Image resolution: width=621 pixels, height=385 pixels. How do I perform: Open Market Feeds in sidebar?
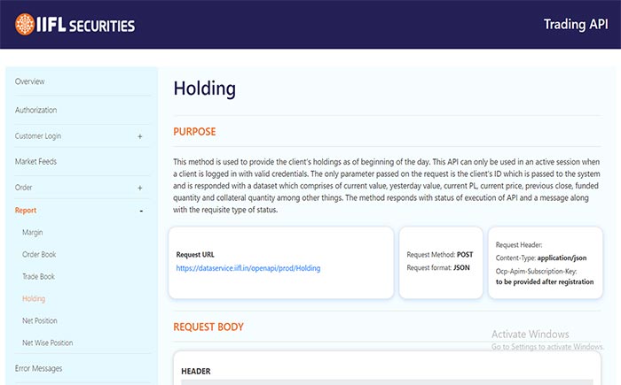coord(37,162)
